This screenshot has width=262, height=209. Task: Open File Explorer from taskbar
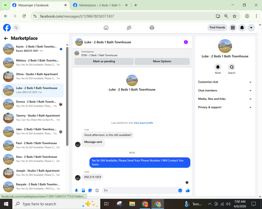click(x=132, y=204)
